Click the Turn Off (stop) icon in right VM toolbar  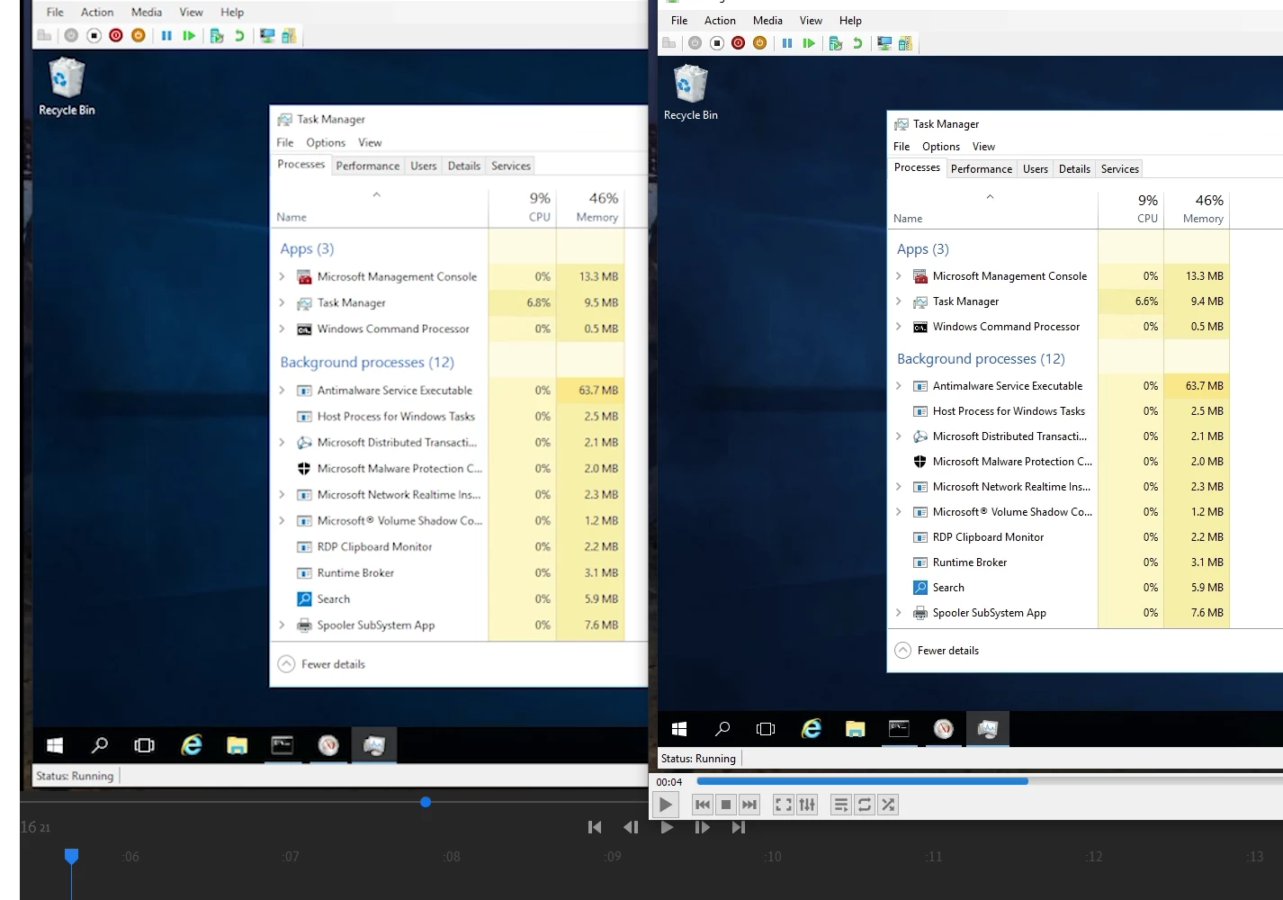coord(716,43)
